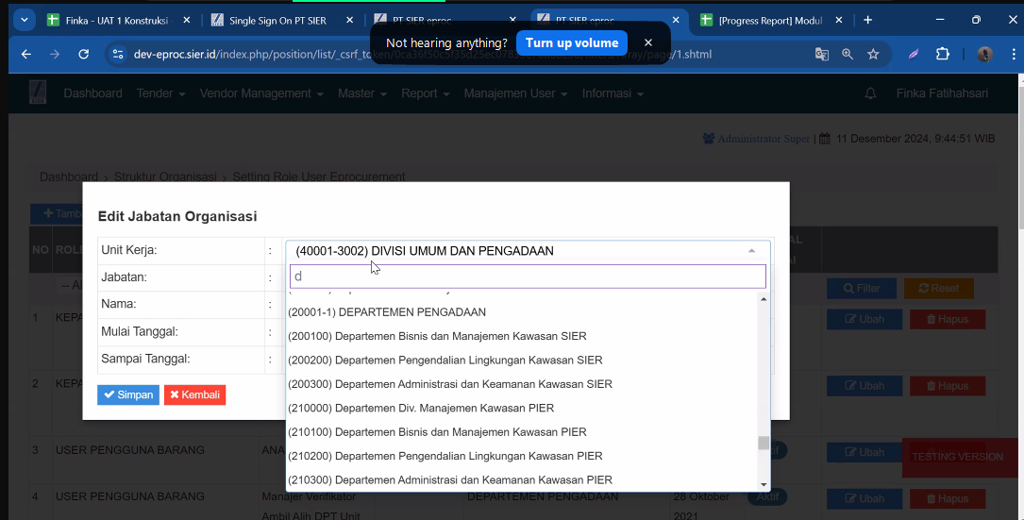The width and height of the screenshot is (1024, 520).
Task: Choose Departemen Div. Manajemen Kawasan PIER option
Action: point(421,408)
